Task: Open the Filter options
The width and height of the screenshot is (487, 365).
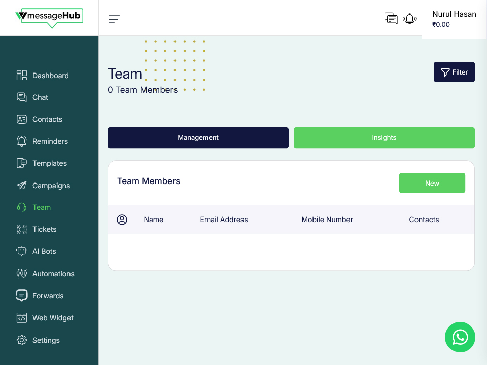Action: [454, 72]
